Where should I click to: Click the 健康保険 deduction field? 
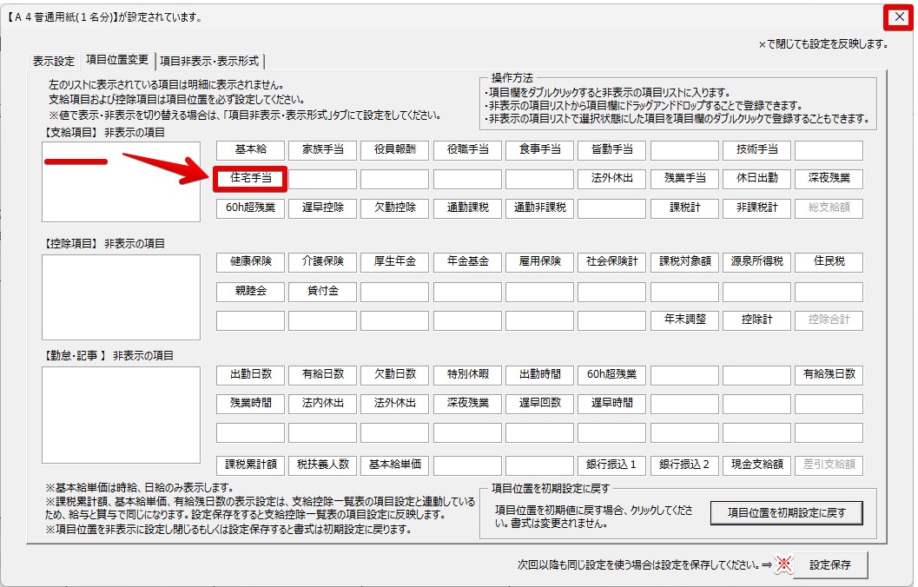[250, 261]
